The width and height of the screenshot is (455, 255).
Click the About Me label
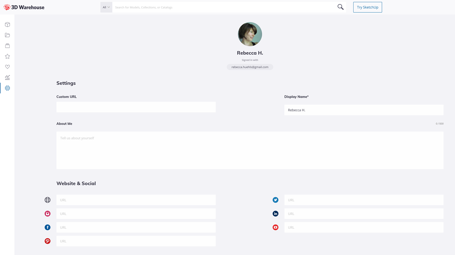[x=64, y=124]
